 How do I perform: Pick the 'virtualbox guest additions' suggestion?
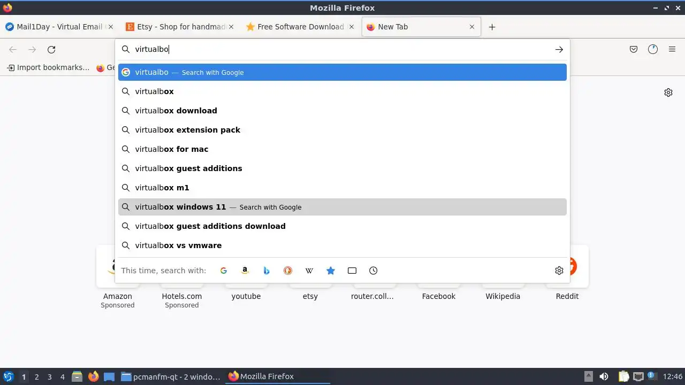point(342,168)
